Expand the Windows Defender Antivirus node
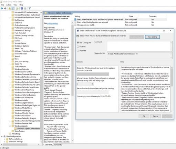This screenshot has height=149, width=176. pyautogui.click(x=10, y=77)
